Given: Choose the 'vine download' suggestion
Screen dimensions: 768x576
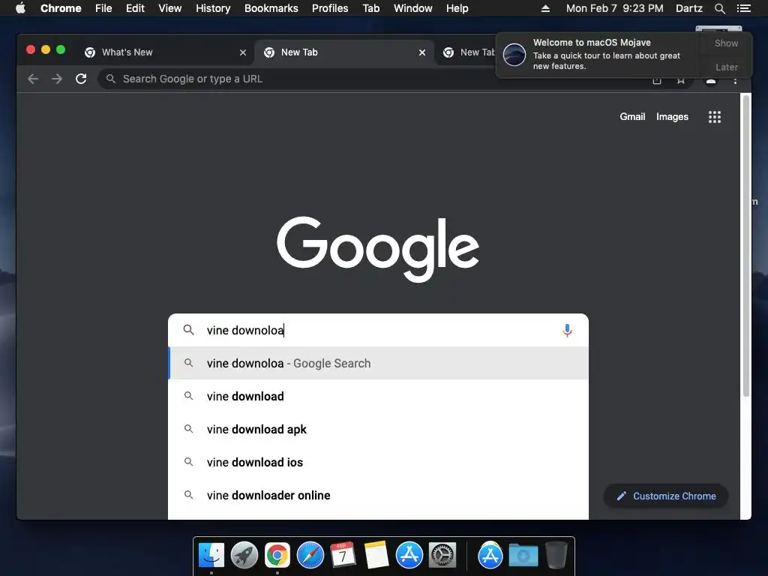Looking at the screenshot, I should coord(378,396).
